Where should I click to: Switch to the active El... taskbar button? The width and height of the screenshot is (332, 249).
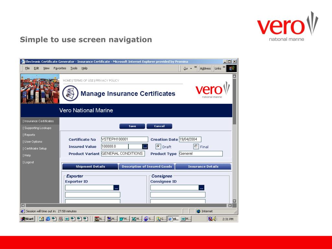[173, 219]
